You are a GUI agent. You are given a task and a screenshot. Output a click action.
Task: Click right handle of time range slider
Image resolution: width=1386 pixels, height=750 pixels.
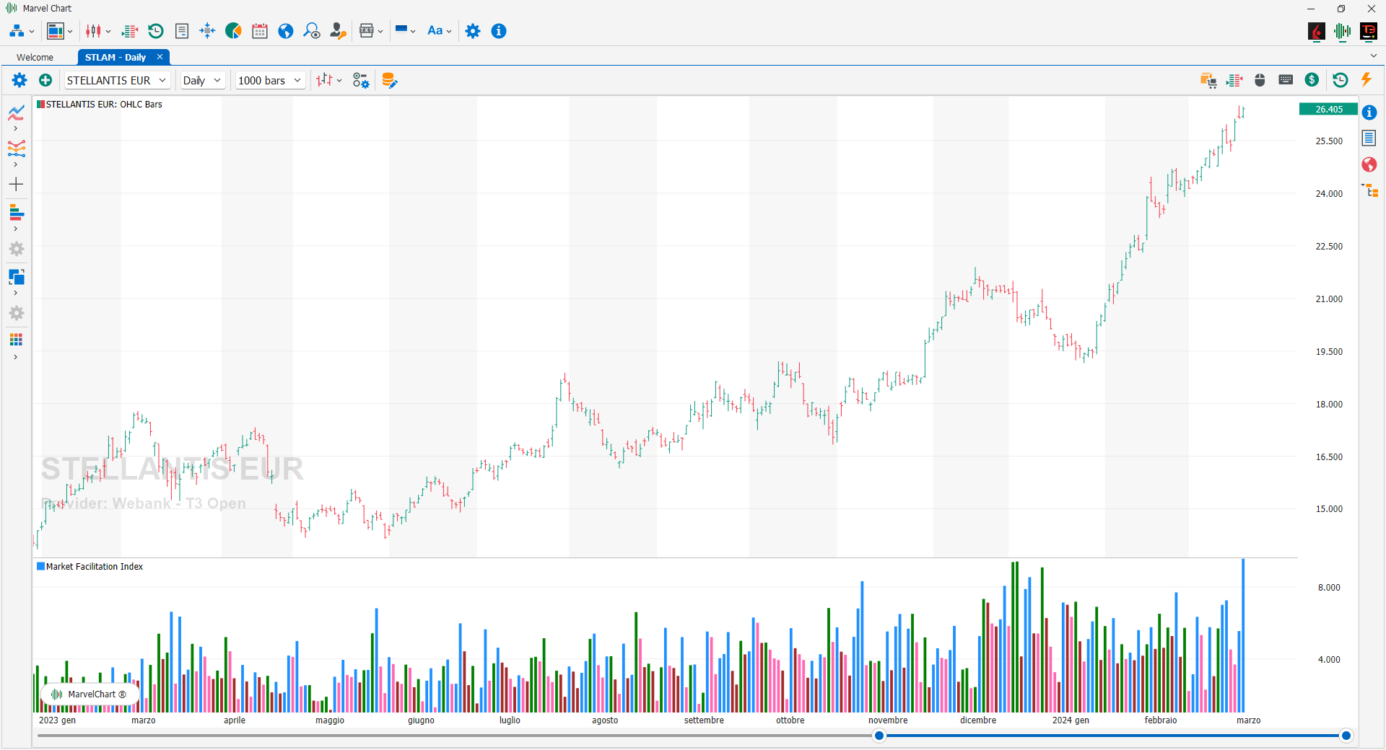(x=1346, y=736)
